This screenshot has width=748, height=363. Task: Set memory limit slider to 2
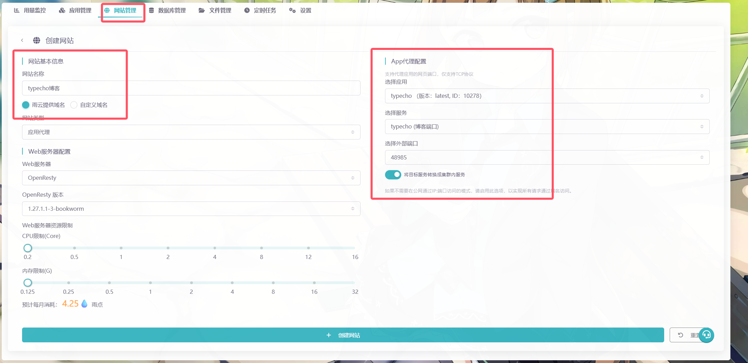(191, 283)
